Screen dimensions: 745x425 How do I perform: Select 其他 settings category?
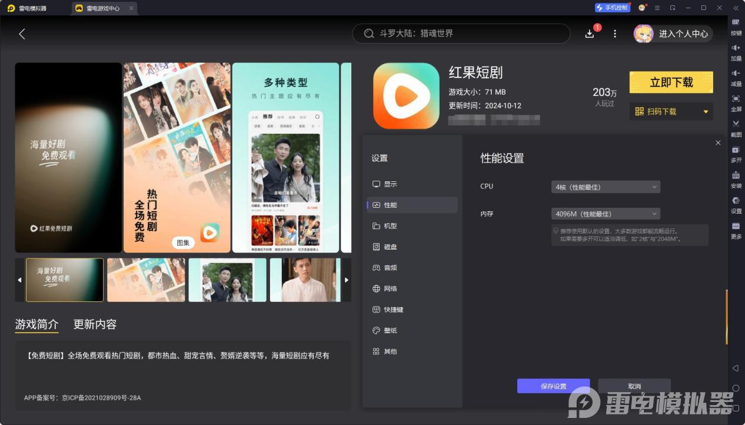(412, 351)
